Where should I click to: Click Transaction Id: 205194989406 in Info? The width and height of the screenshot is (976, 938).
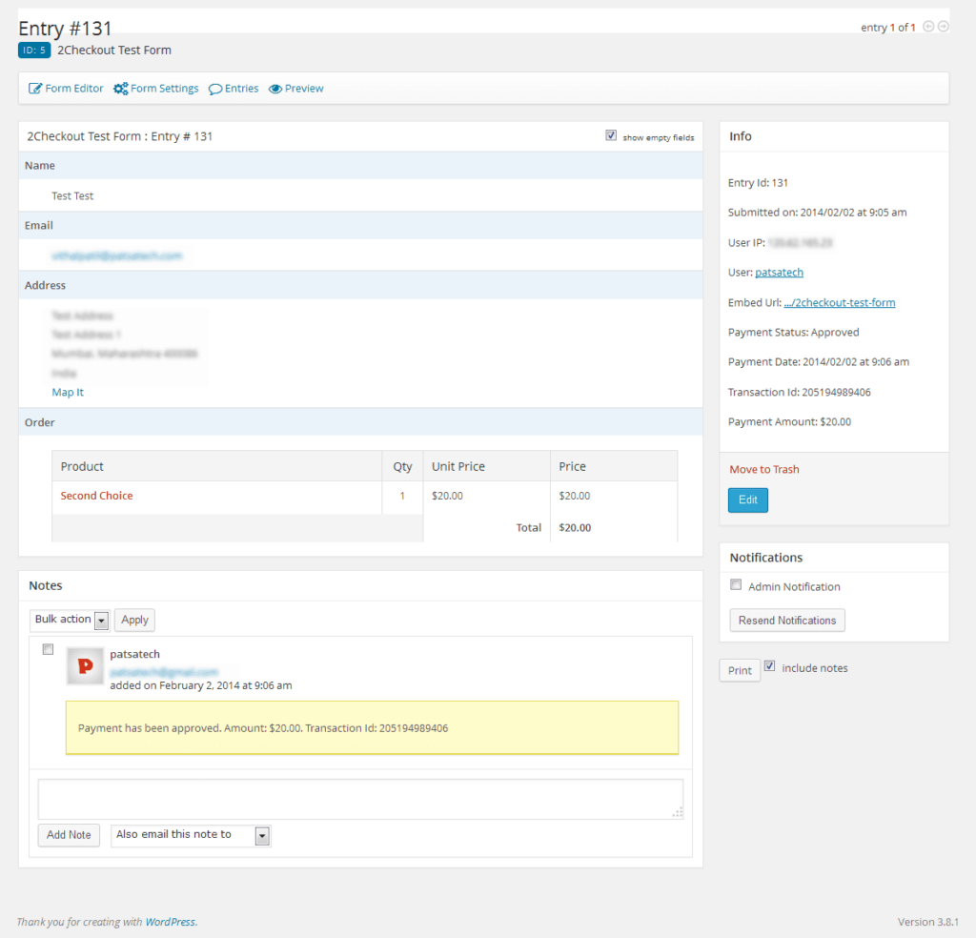pos(800,392)
